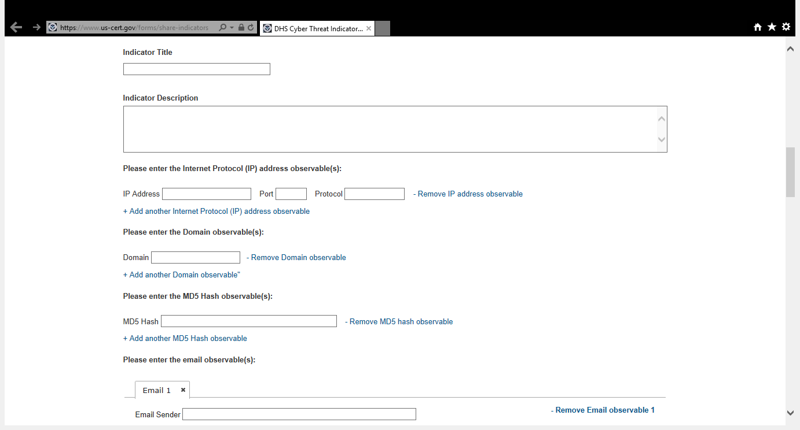Image resolution: width=800 pixels, height=430 pixels.
Task: Click into the Indicator Description text area
Action: tap(389, 129)
